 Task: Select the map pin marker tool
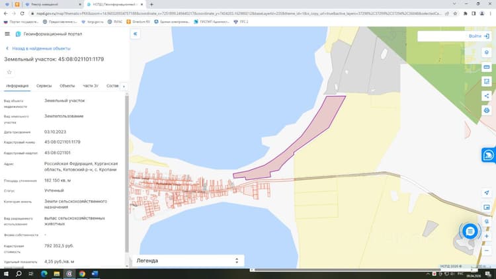(487, 52)
